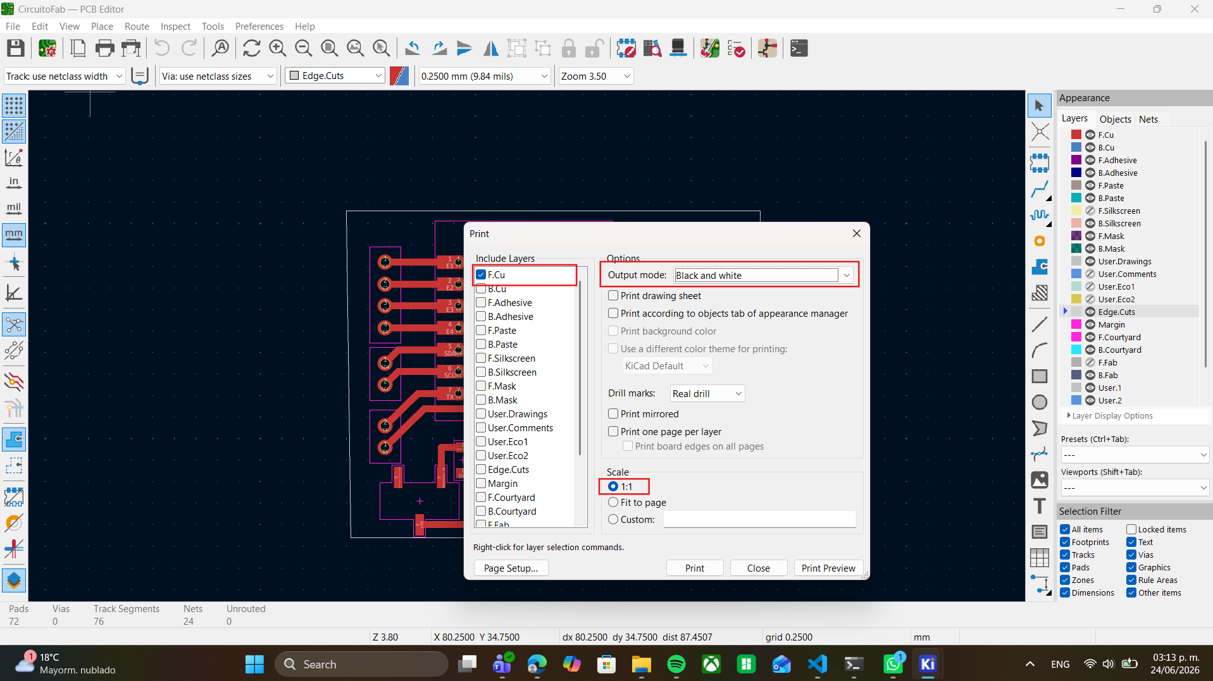
Task: Switch units to inches icon
Action: [14, 183]
